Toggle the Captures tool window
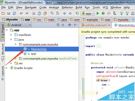Image resolution: width=135 pixels, height=101 pixels. [x=2, y=73]
